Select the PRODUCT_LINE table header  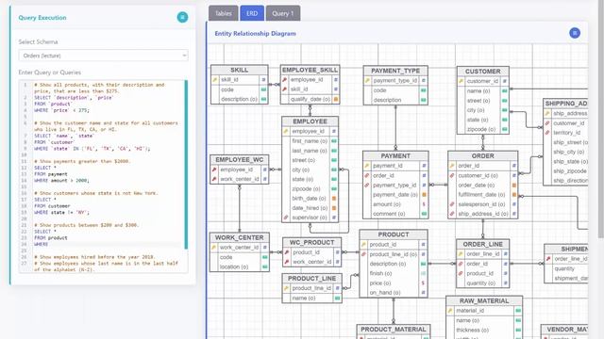click(x=311, y=279)
